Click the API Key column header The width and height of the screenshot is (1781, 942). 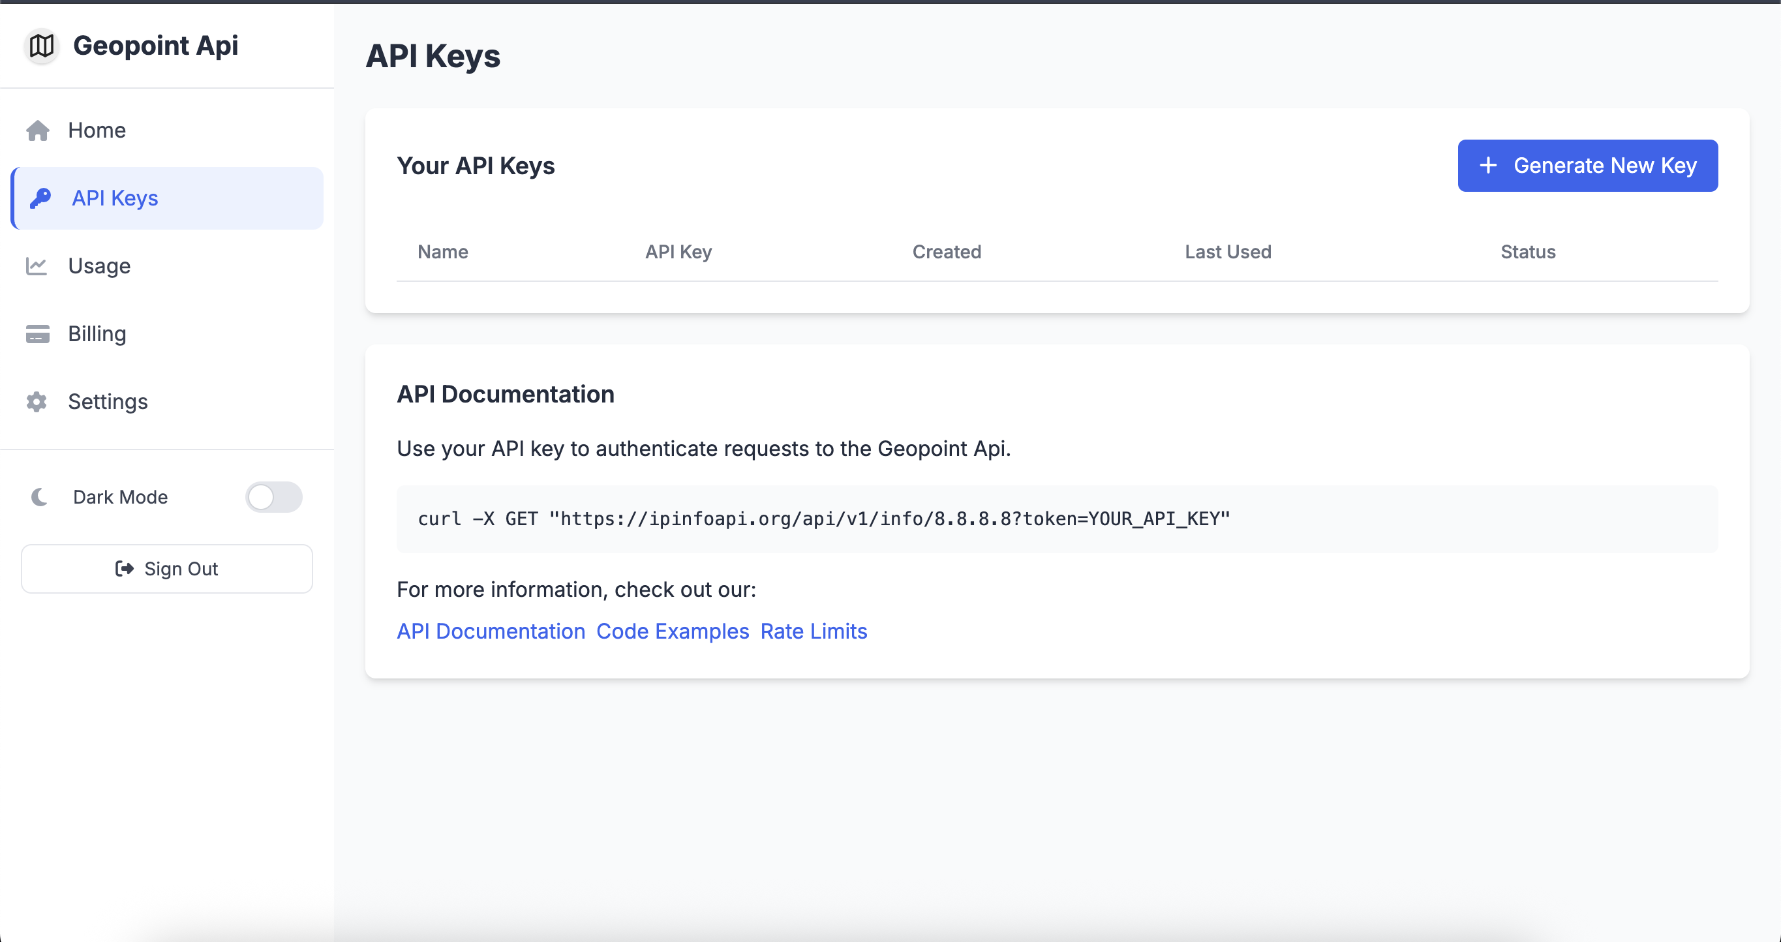coord(678,252)
